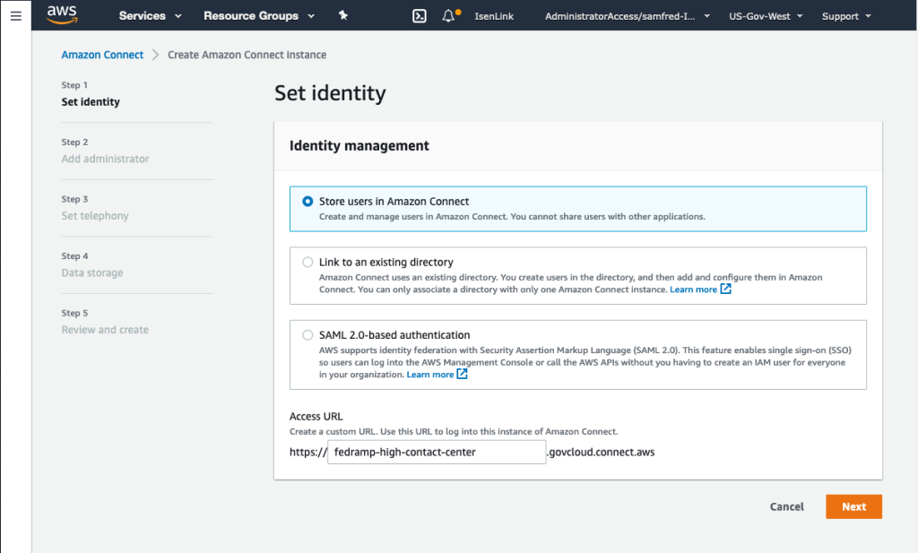The height and width of the screenshot is (553, 918).
Task: Open the CloudShell terminal icon
Action: [x=419, y=15]
